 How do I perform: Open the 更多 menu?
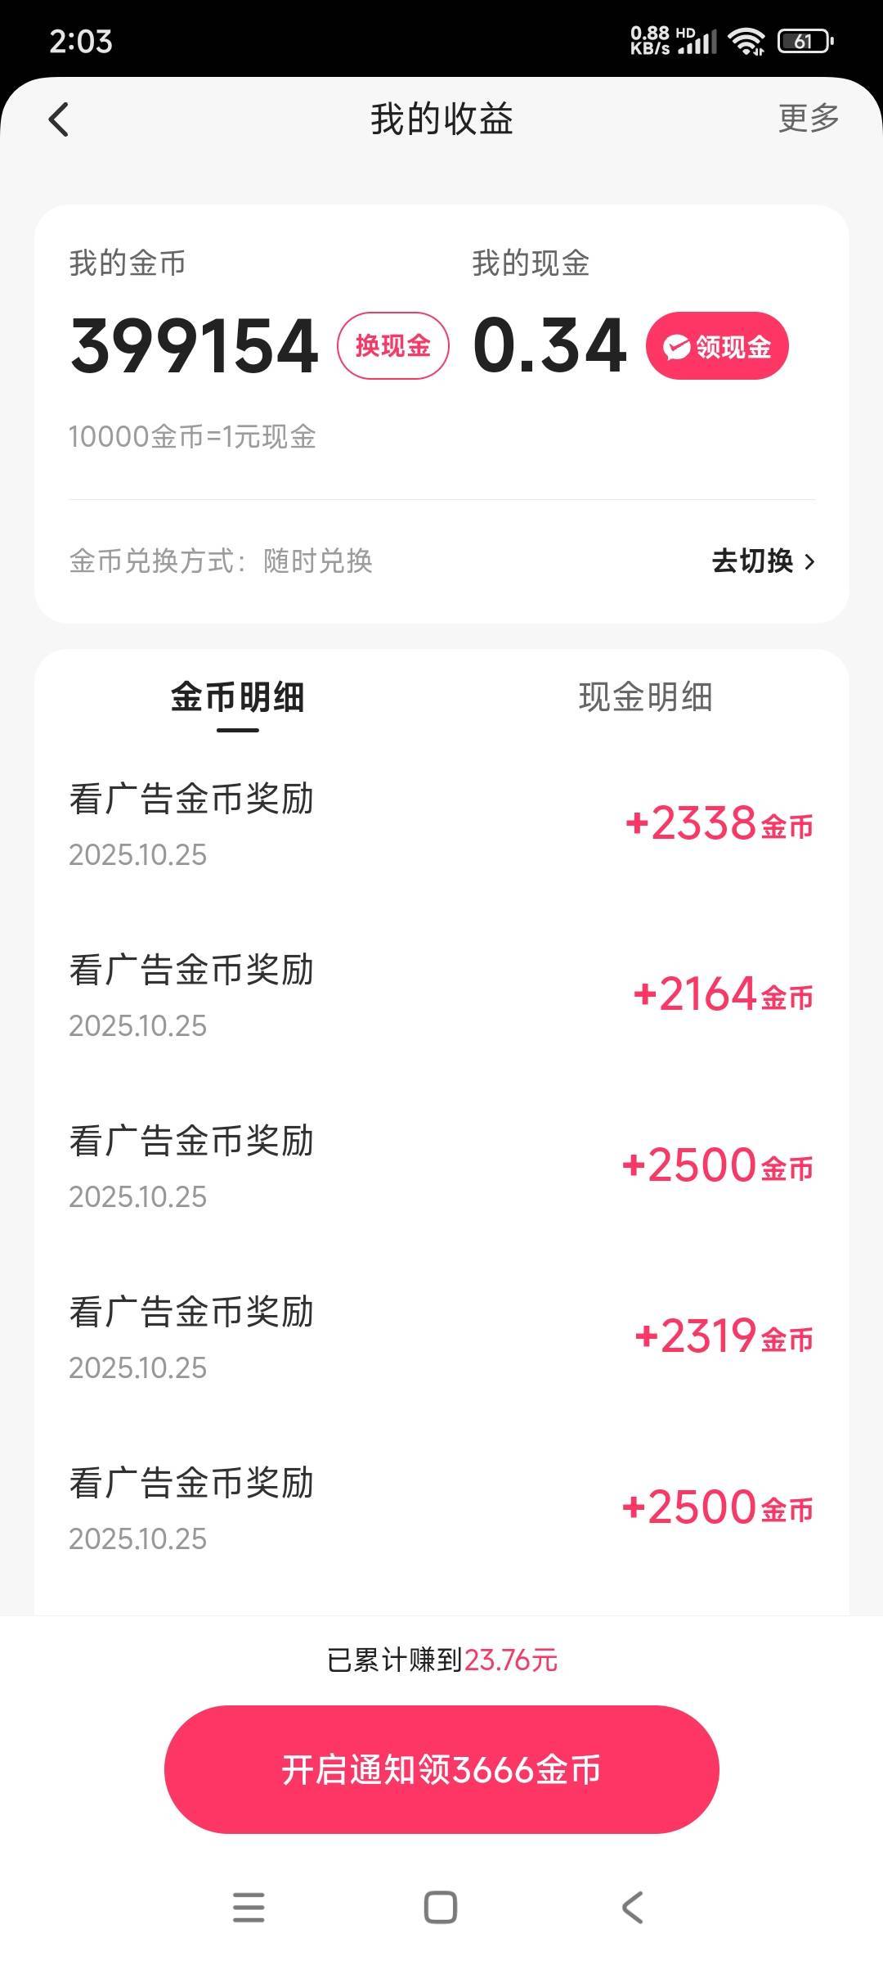pos(808,119)
